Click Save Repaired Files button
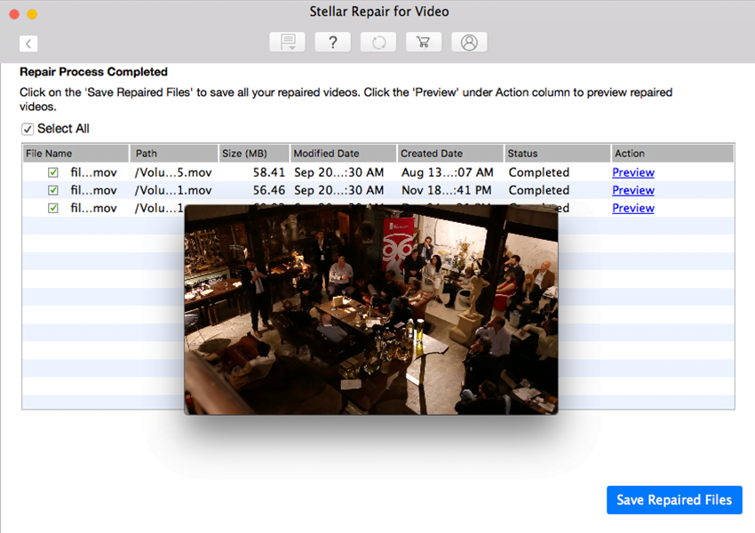This screenshot has height=533, width=755. click(673, 500)
